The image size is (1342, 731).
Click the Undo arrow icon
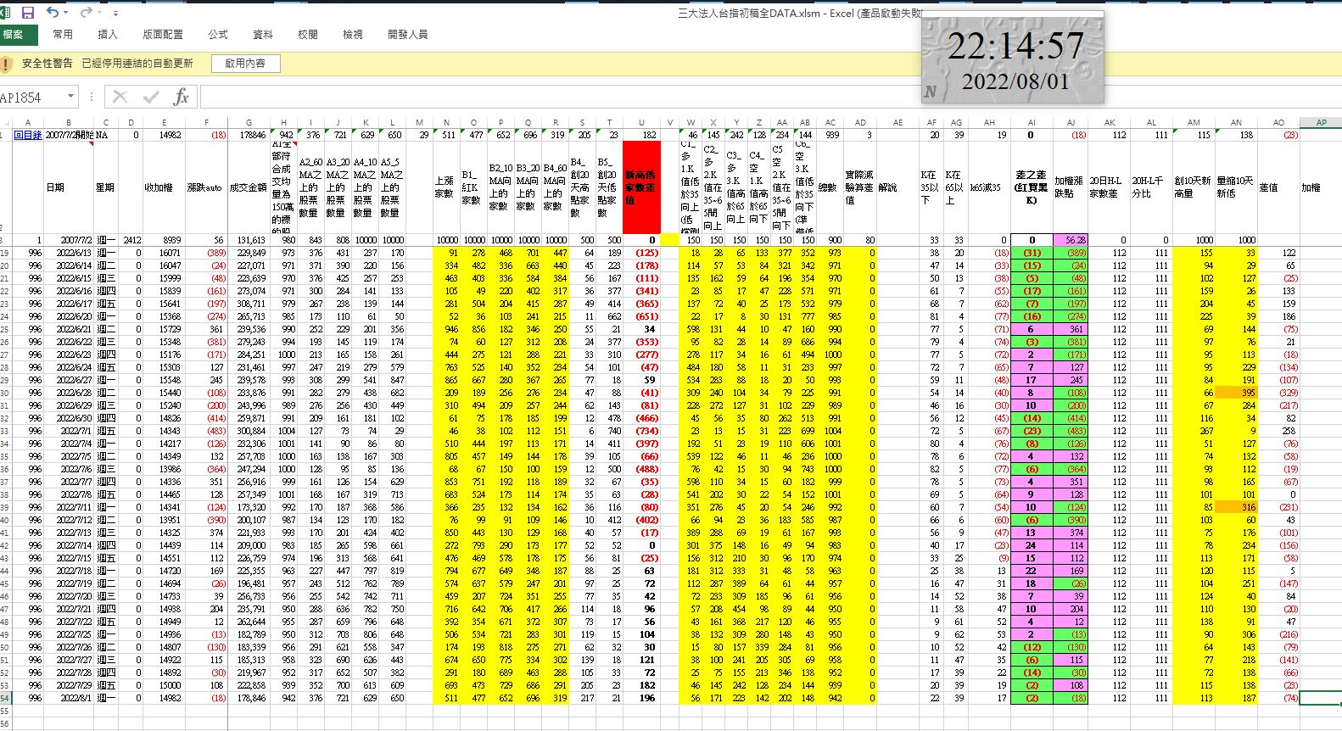tap(53, 13)
